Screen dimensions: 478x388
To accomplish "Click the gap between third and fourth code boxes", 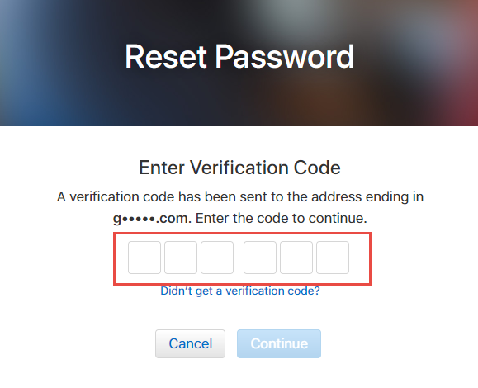I will 239,258.
